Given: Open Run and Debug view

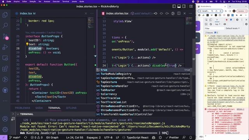Looking at the screenshot, I should tap(5, 47).
